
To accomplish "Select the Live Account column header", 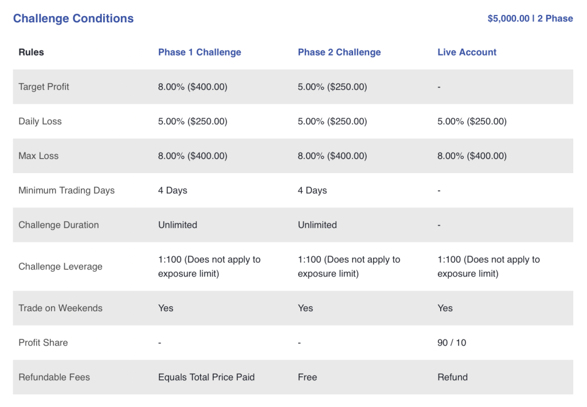I will pyautogui.click(x=467, y=52).
